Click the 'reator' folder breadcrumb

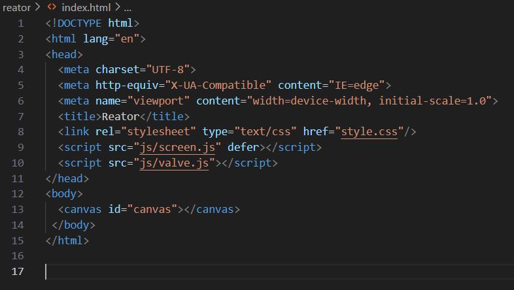16,7
